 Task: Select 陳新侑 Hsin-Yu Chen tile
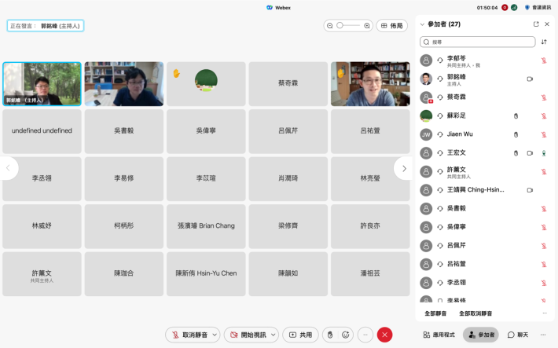pos(206,274)
